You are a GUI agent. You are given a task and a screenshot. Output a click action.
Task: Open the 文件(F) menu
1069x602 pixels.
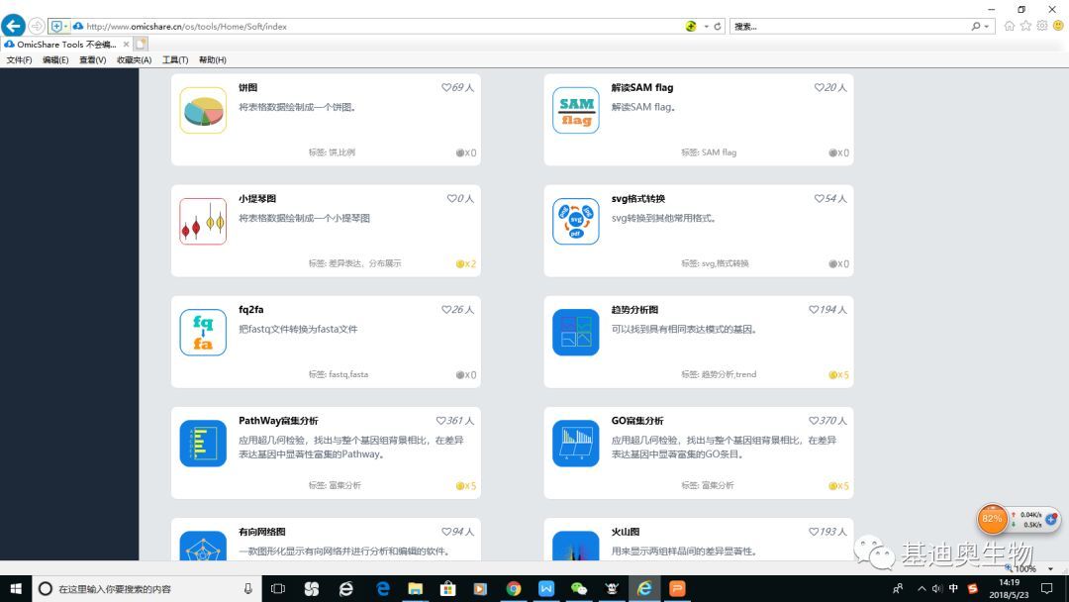click(19, 60)
